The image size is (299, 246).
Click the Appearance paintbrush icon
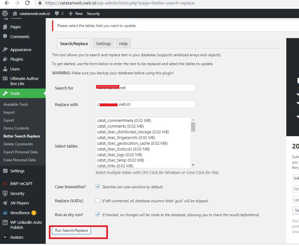(5, 50)
